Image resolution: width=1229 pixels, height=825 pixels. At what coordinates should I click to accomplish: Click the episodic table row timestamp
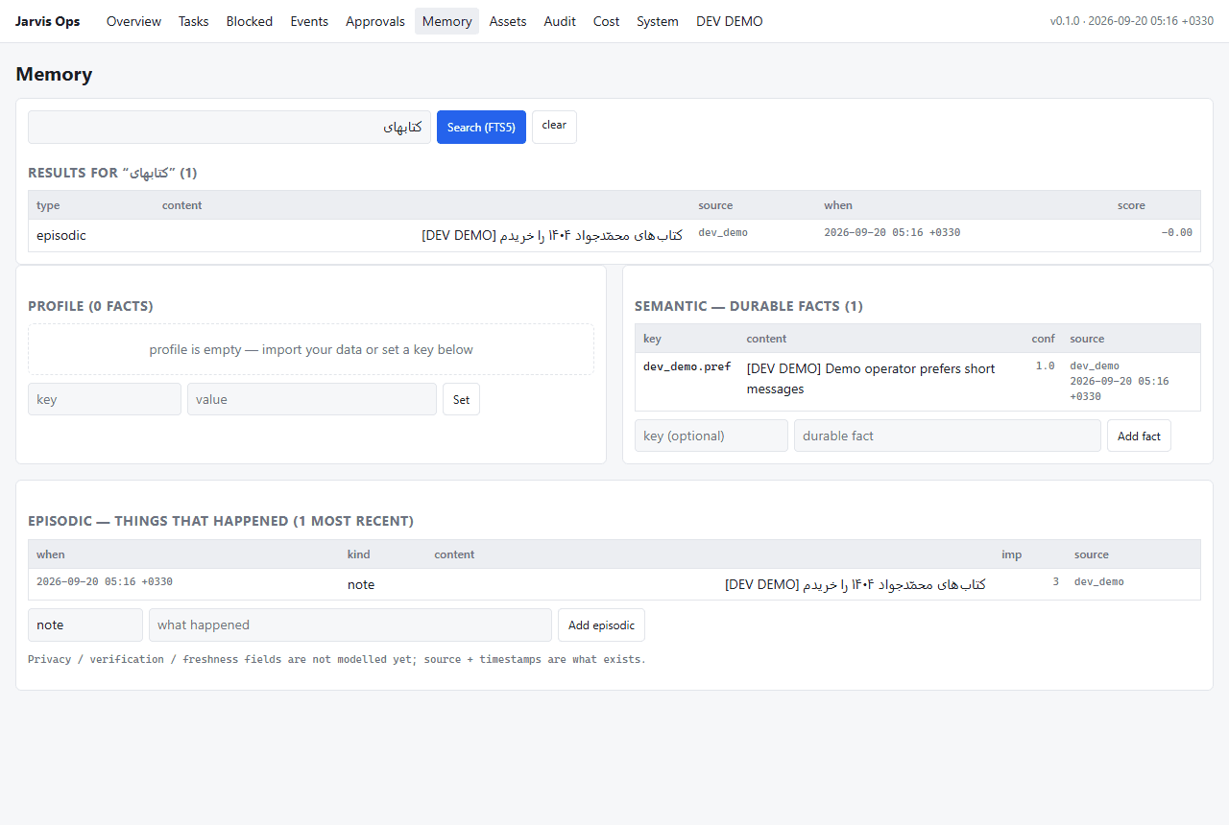point(105,581)
